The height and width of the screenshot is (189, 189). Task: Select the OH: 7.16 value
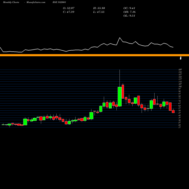[x=129, y=12]
